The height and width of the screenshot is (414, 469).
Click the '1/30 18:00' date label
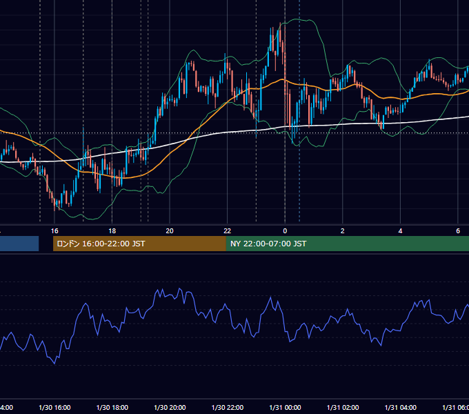[x=112, y=408]
